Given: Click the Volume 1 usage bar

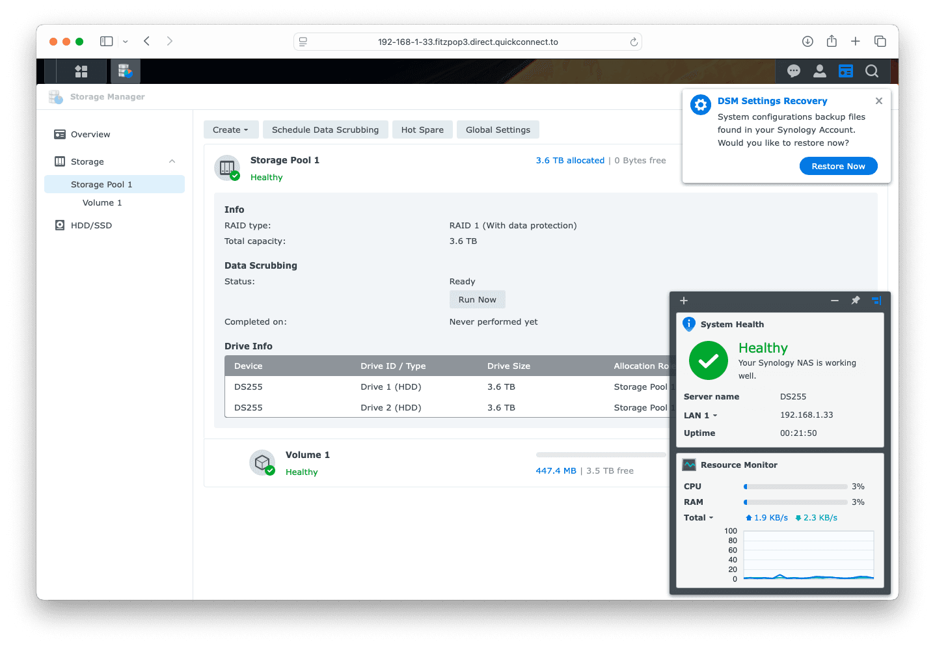Looking at the screenshot, I should click(x=601, y=455).
